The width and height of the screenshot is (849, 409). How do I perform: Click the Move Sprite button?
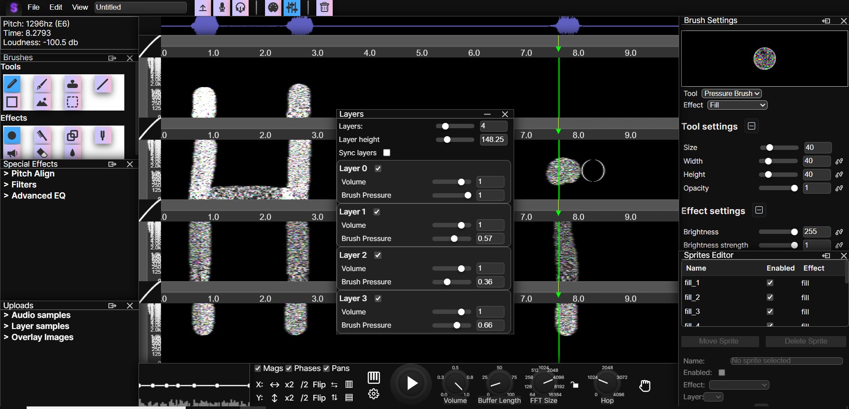click(x=720, y=341)
